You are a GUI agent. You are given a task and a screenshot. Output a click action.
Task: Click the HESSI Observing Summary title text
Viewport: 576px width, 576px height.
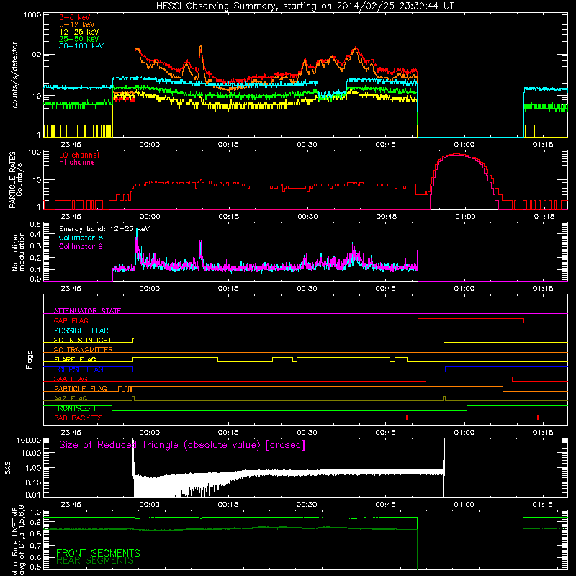[x=305, y=6]
